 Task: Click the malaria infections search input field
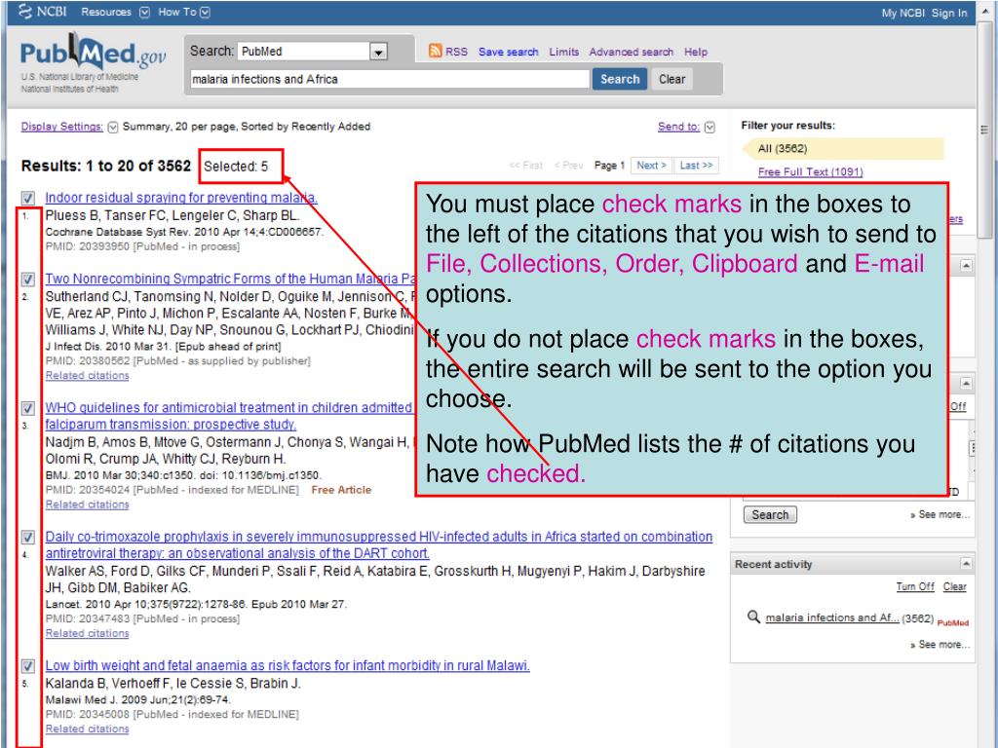click(390, 79)
